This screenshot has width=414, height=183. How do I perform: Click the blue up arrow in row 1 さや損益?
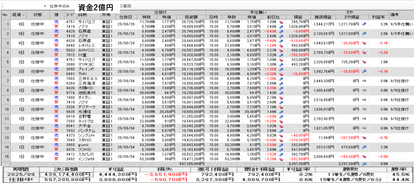(x=365, y=24)
